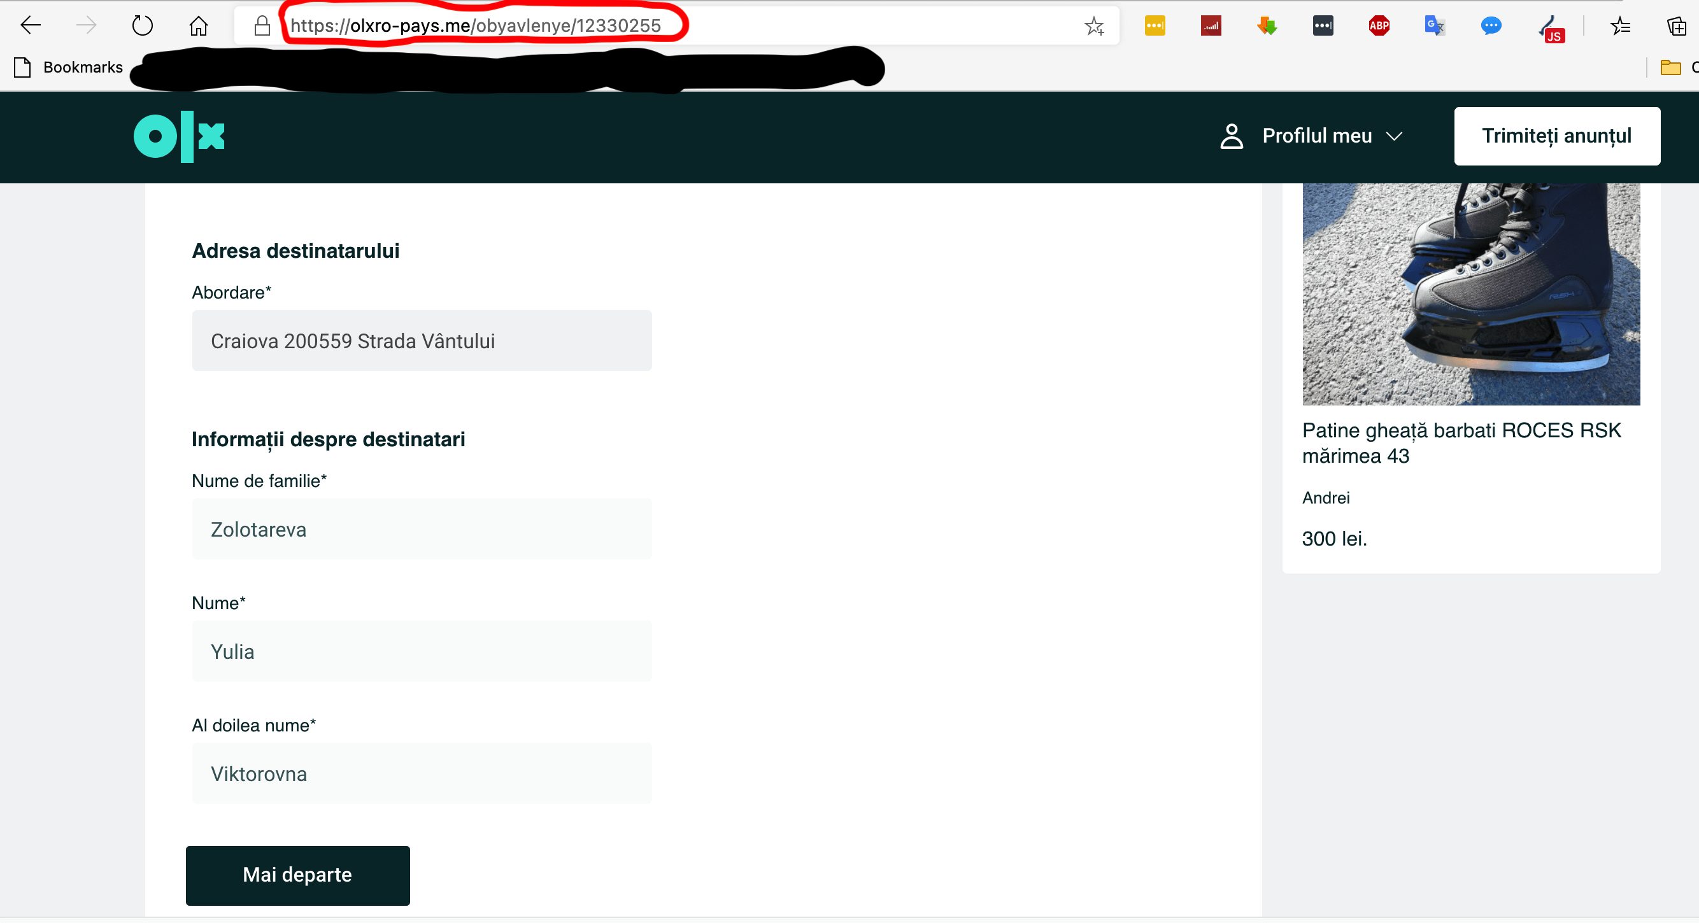Click the red signal bars extension icon
This screenshot has width=1699, height=923.
click(1211, 25)
